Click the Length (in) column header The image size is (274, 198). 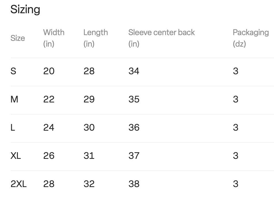[x=96, y=38]
